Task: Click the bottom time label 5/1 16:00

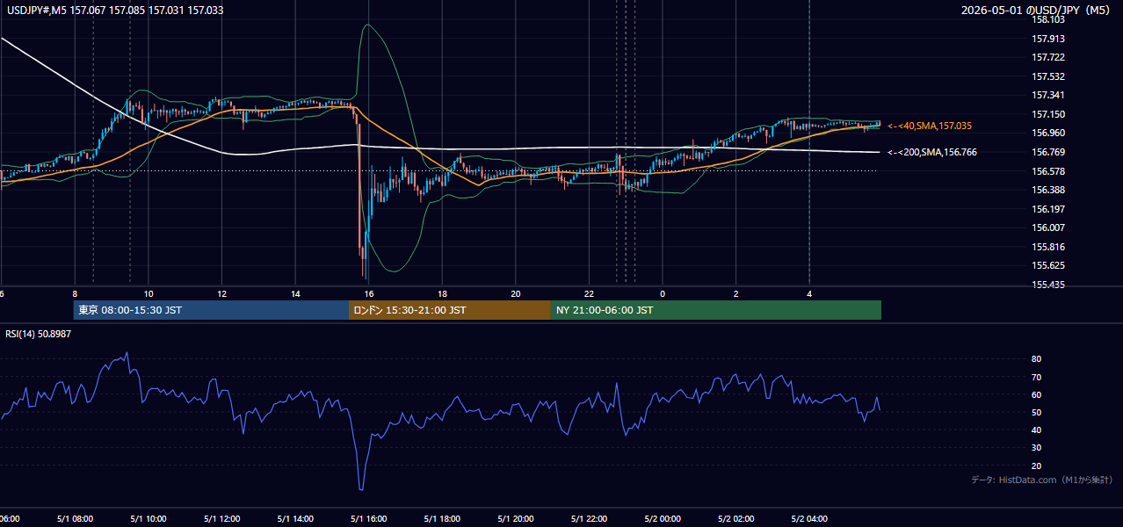Action: (x=368, y=519)
